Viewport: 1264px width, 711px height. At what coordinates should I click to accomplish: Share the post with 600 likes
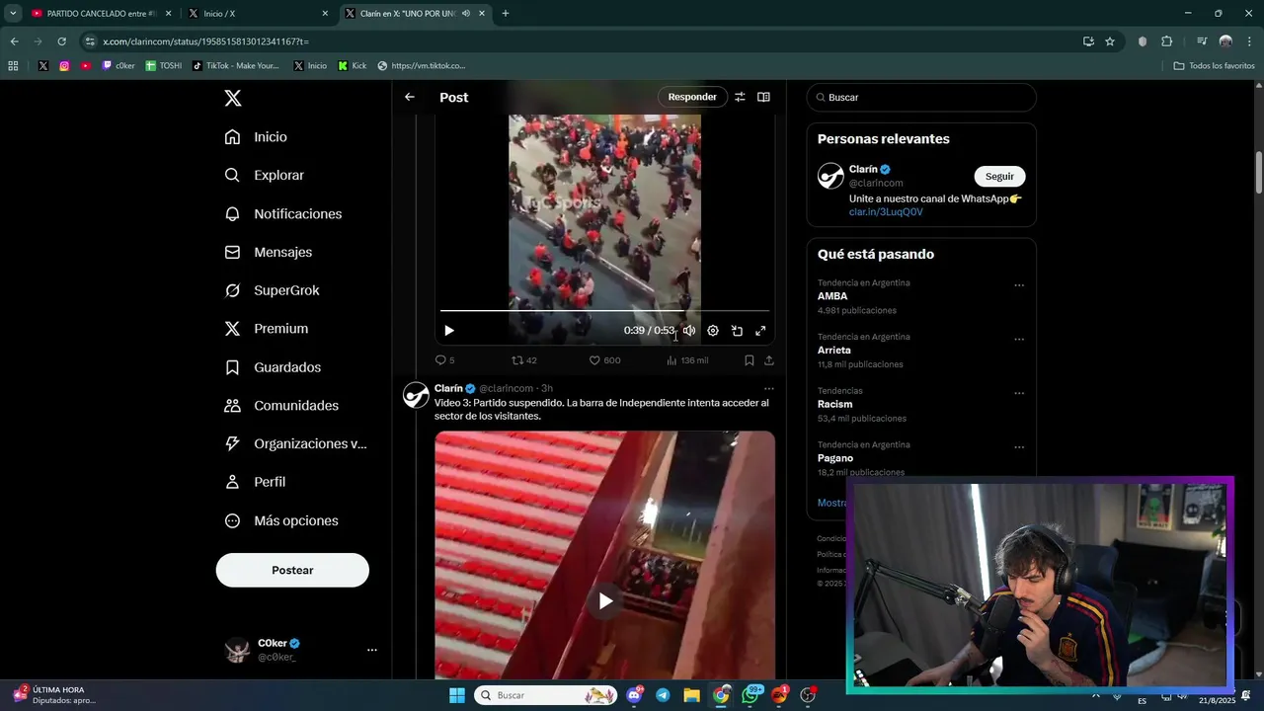pos(769,360)
